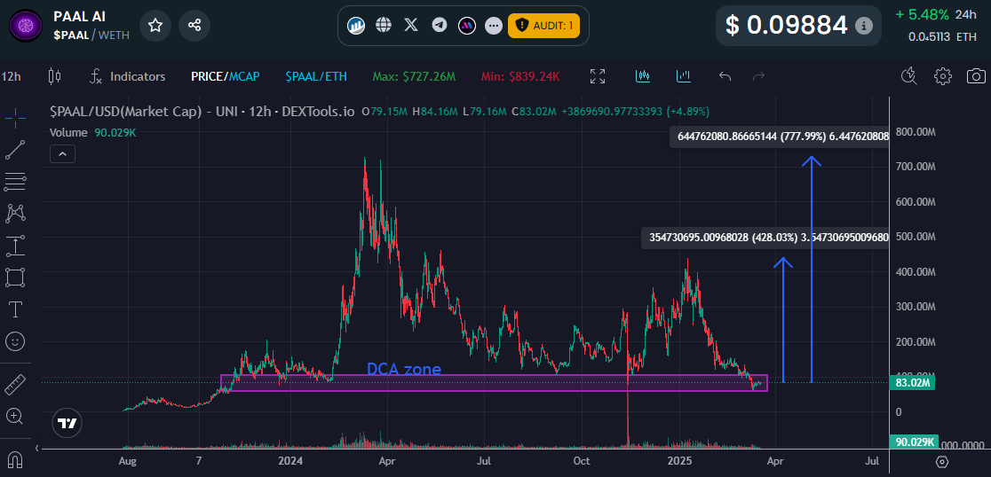Open chart settings gear in toolbar
Screen dimensions: 991x477
tap(943, 76)
